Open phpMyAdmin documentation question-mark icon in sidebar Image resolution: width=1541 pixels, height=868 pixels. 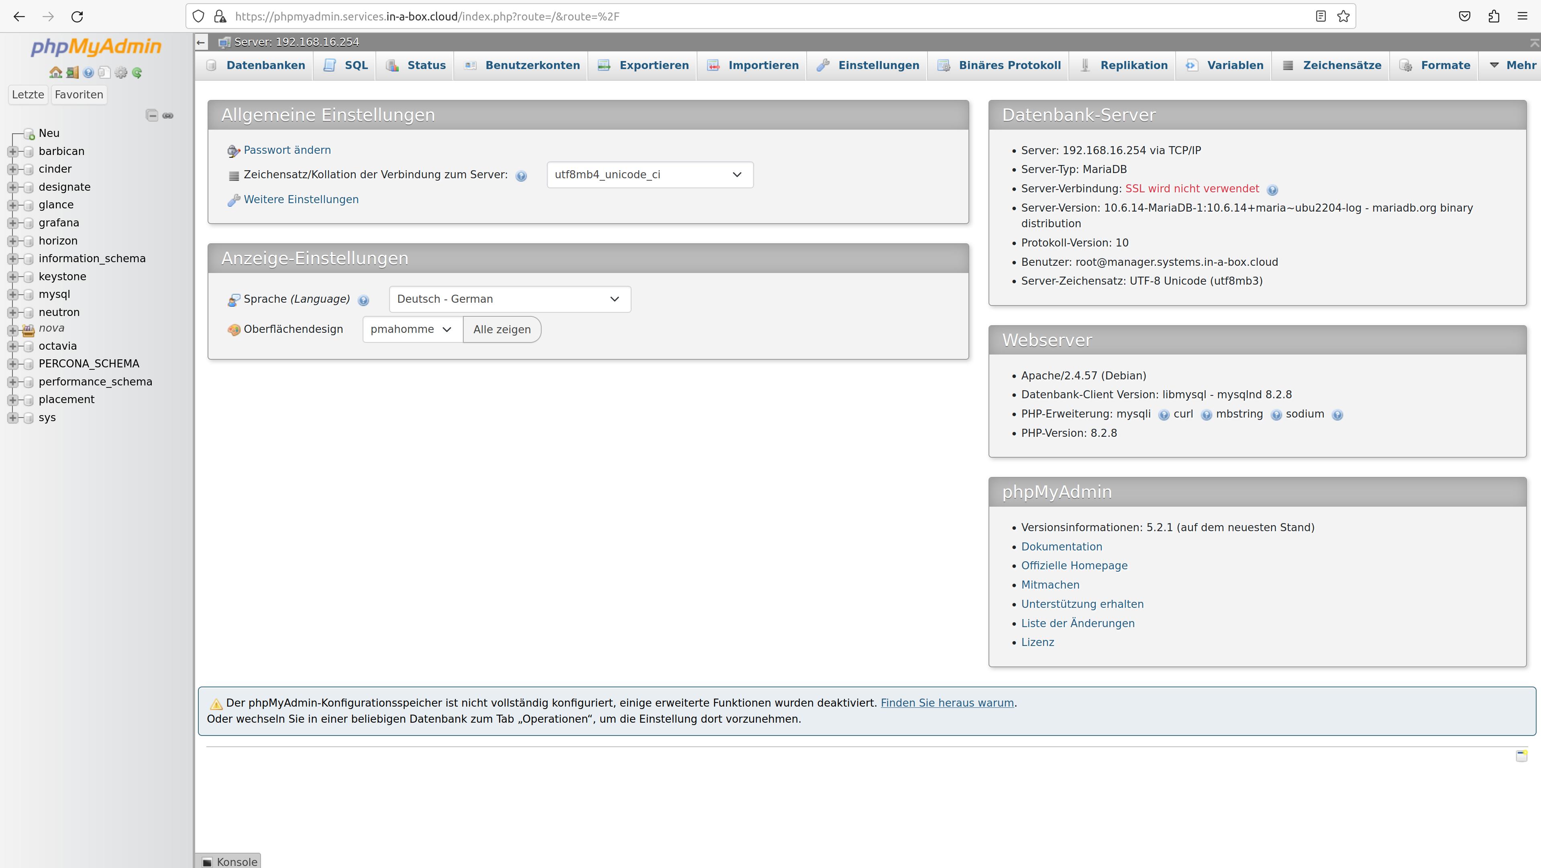pos(89,72)
